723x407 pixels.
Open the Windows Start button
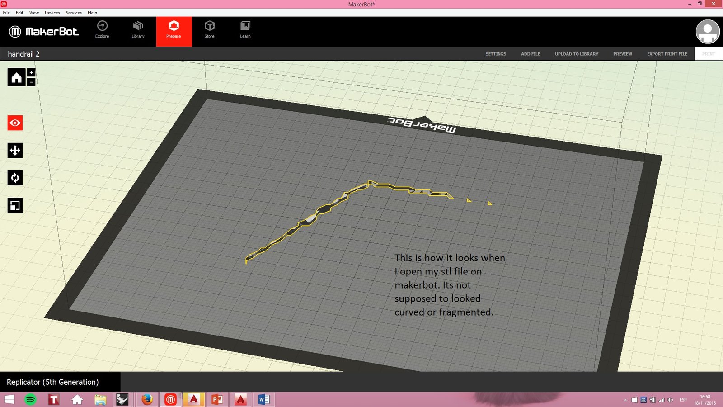[x=9, y=400]
